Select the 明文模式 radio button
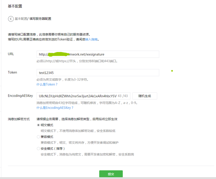Image resolution: width=216 pixels, height=179 pixels. click(38, 125)
